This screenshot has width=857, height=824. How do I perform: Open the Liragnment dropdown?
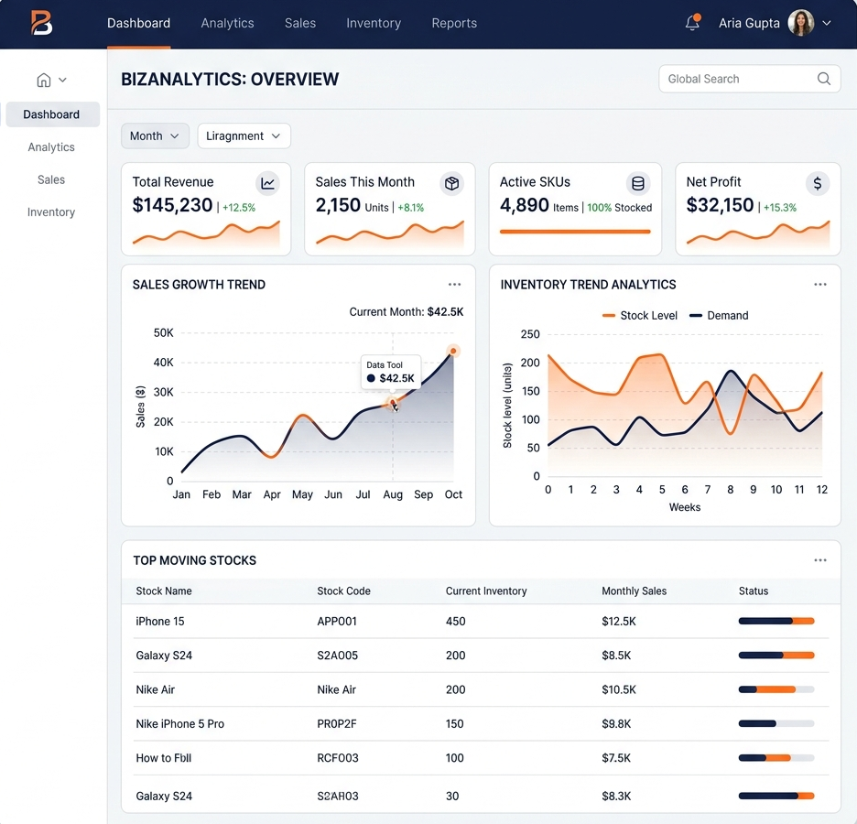coord(244,136)
